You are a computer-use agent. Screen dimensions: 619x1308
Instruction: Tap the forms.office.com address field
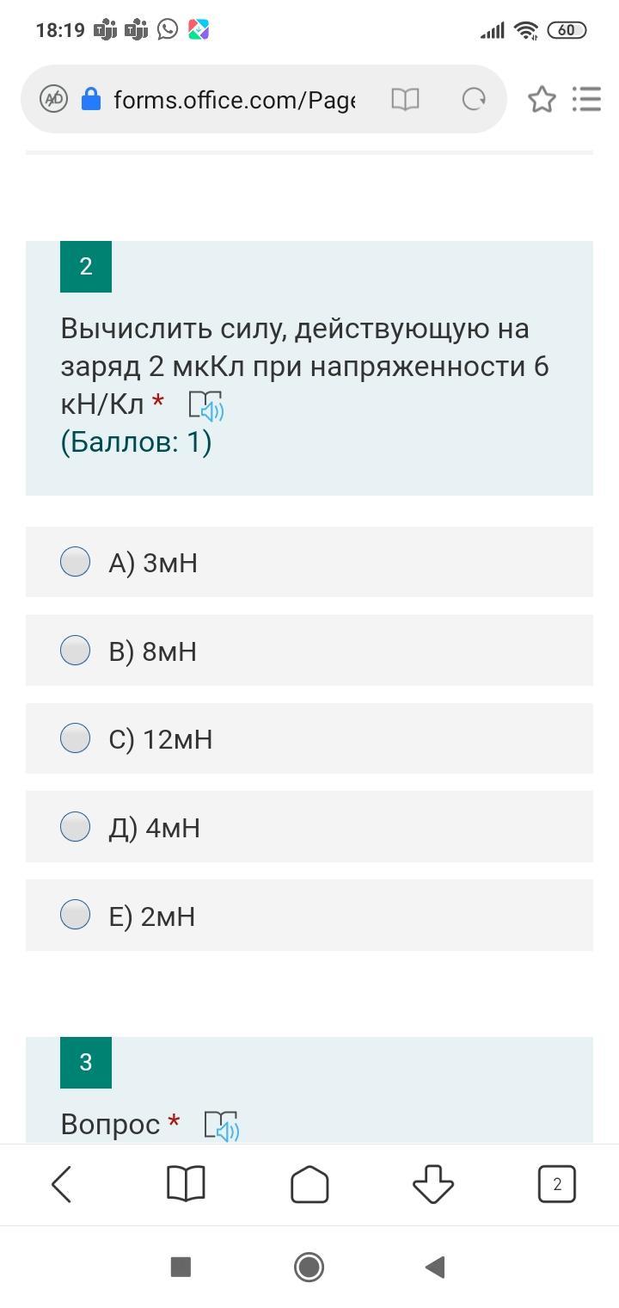(x=234, y=100)
